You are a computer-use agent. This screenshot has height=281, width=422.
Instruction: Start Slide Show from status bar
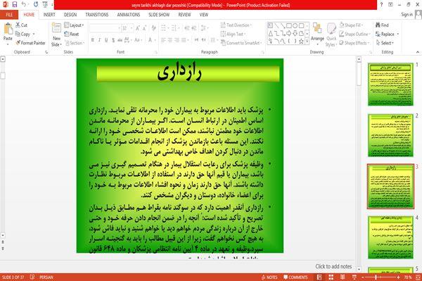tap(354, 277)
